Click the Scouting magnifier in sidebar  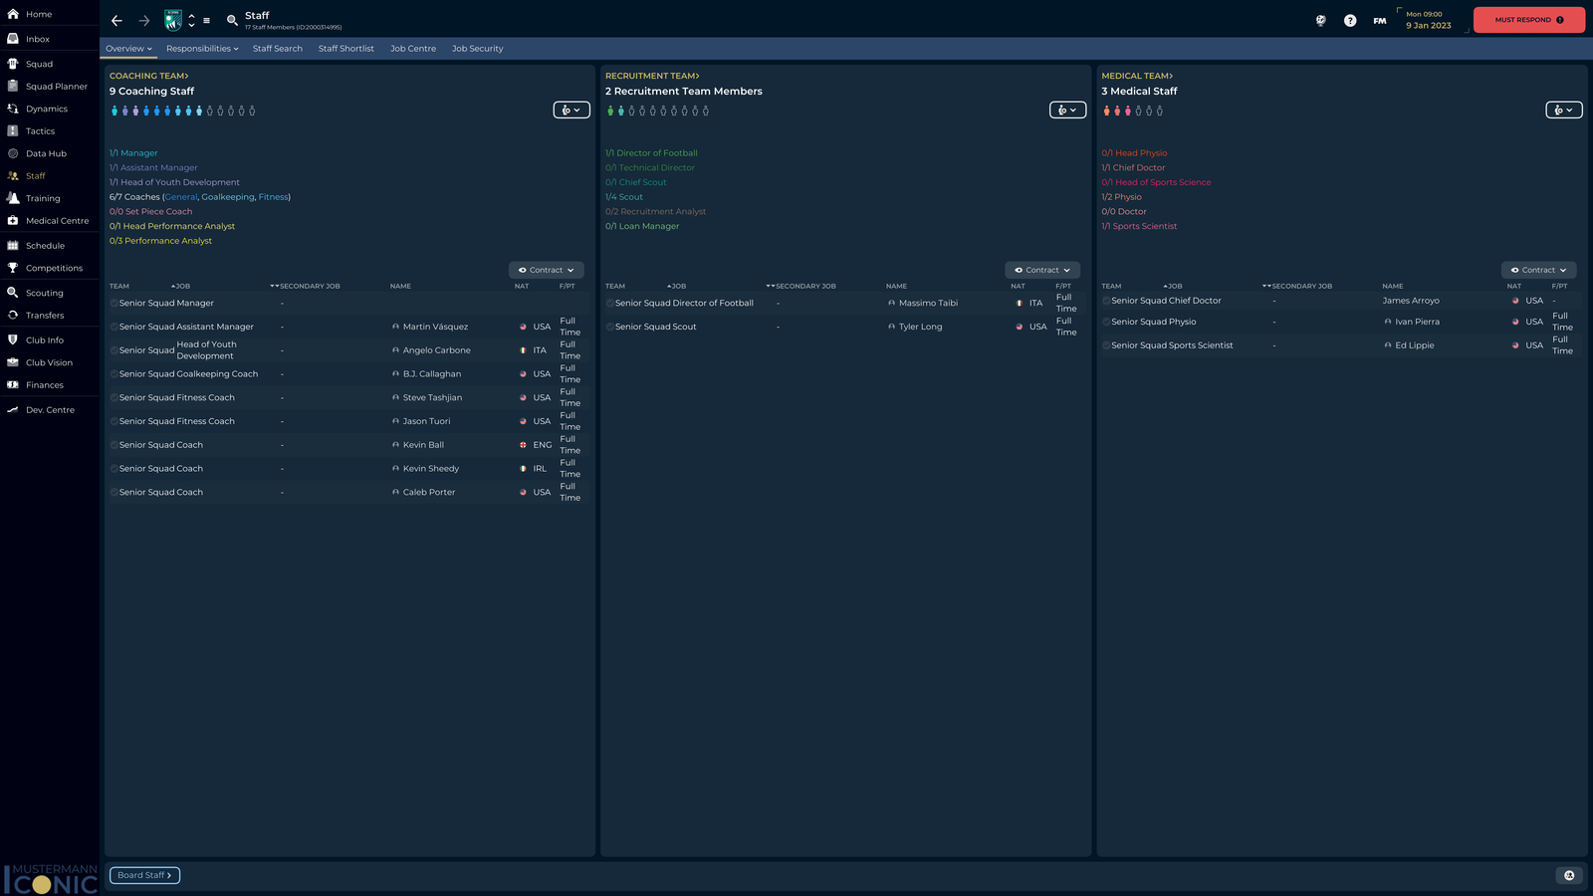point(13,293)
